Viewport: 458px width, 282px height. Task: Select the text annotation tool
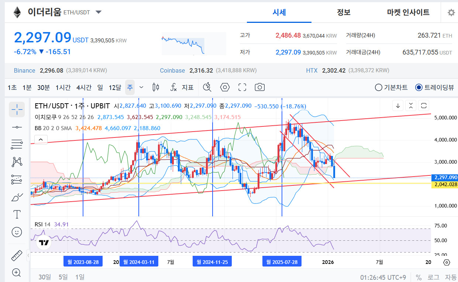[17, 215]
